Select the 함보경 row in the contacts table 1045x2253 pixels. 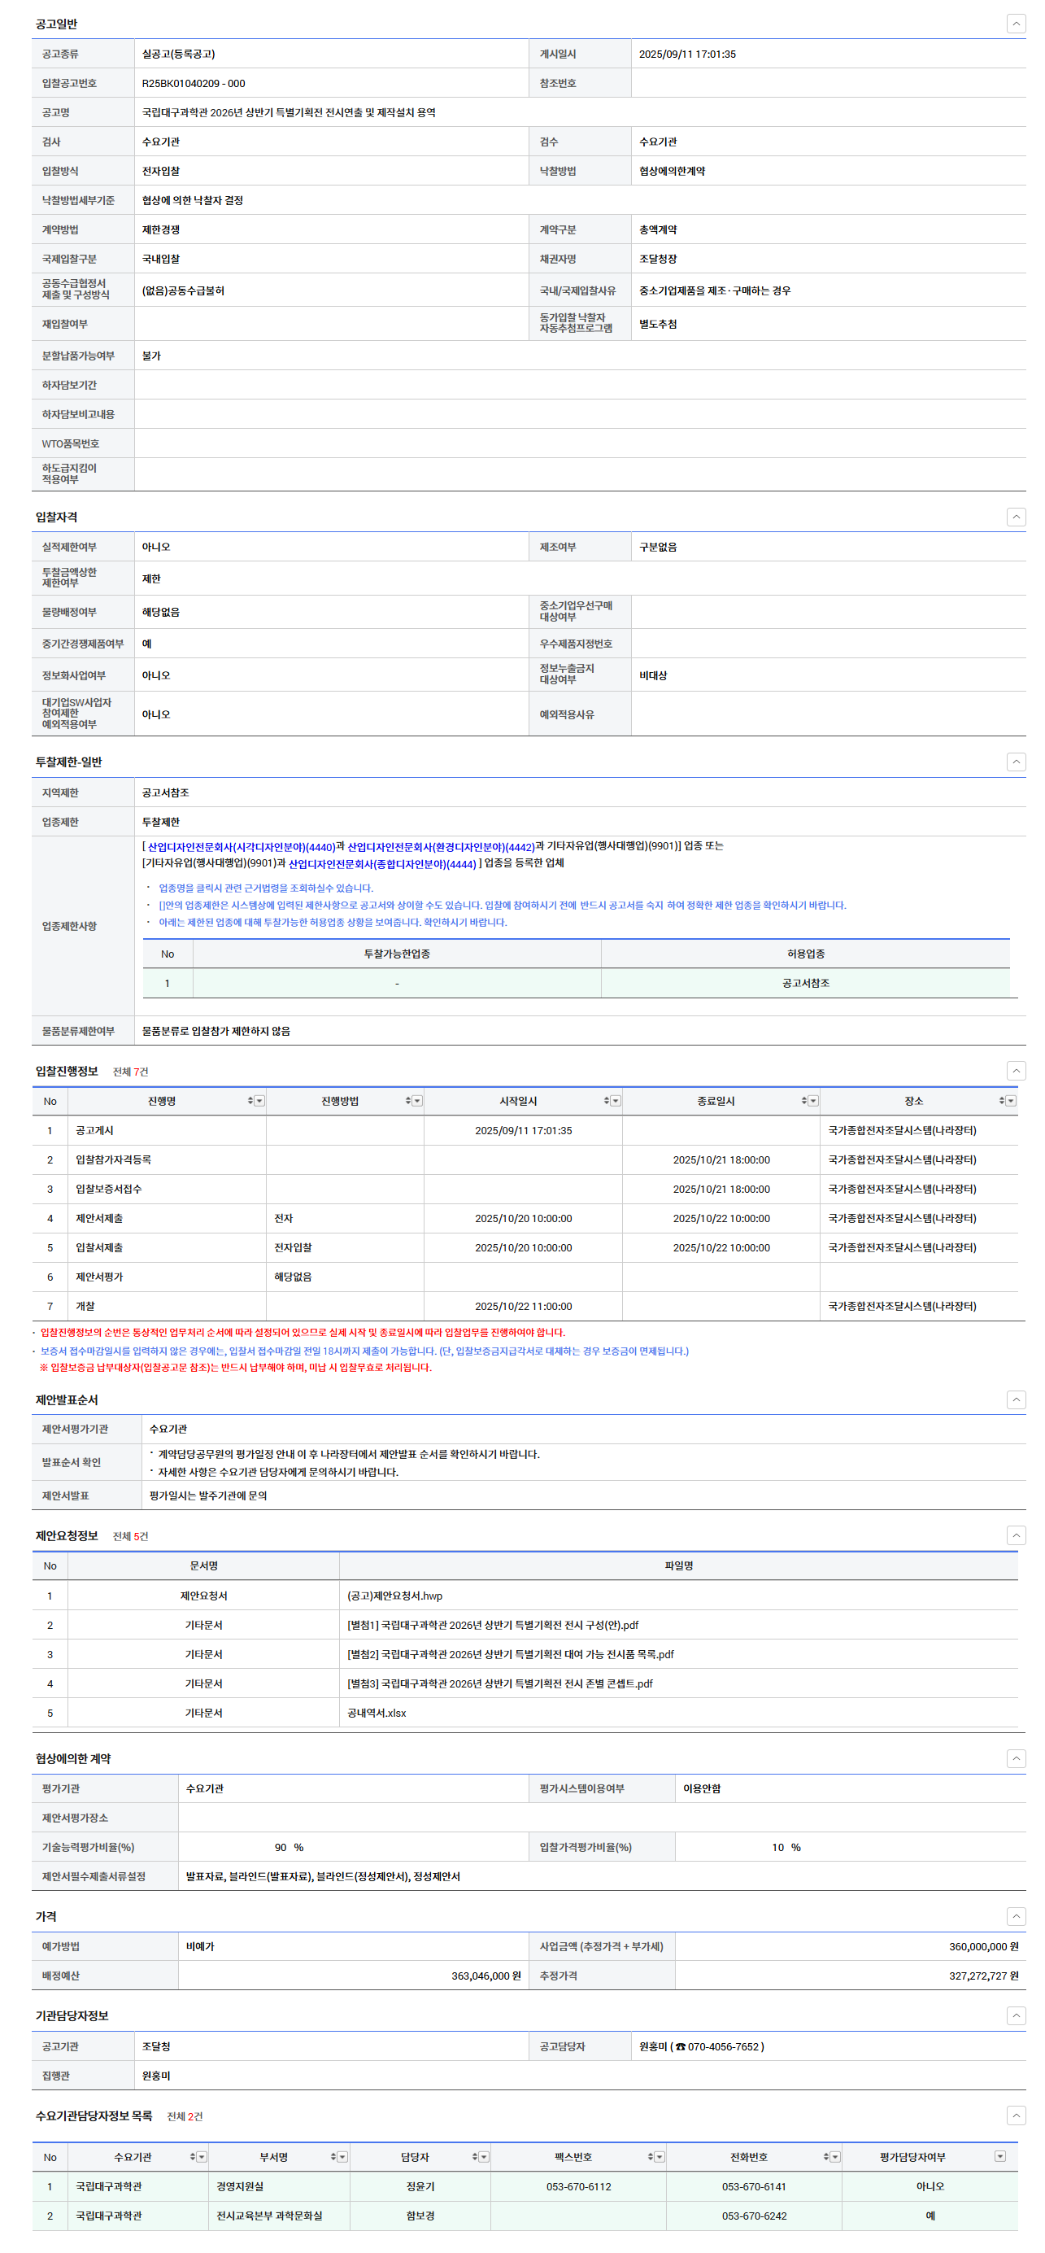coord(420,2216)
